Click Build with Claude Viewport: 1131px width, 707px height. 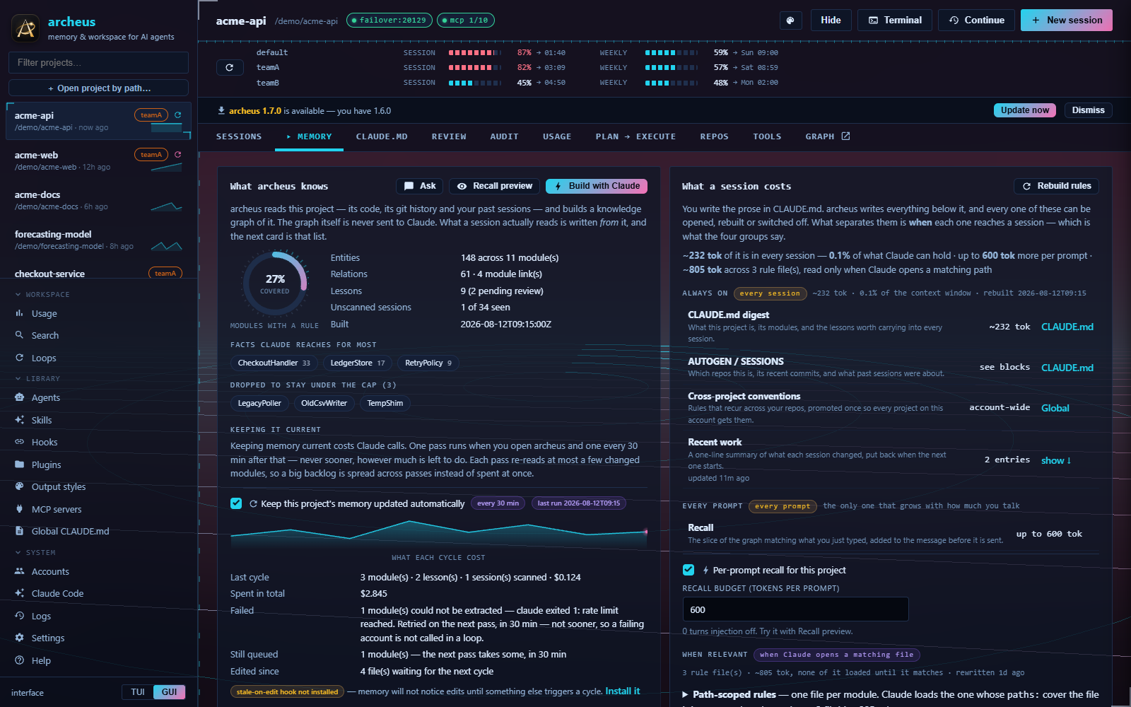[597, 186]
